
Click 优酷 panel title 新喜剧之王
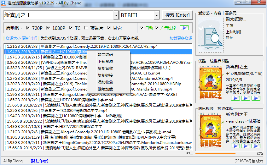[236, 67]
